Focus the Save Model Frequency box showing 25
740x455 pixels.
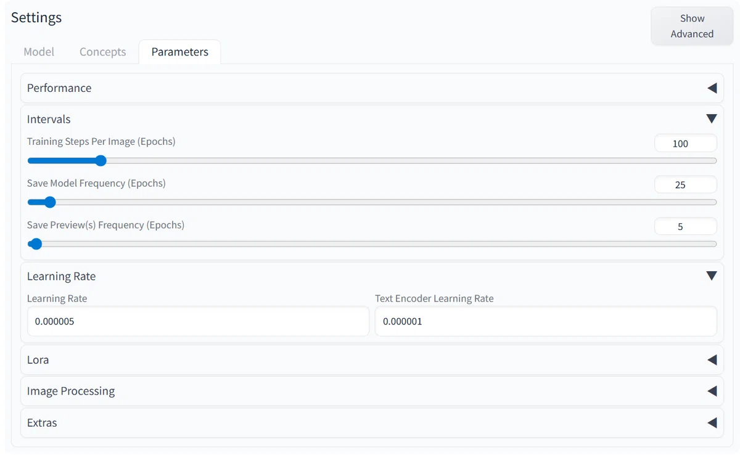(686, 184)
